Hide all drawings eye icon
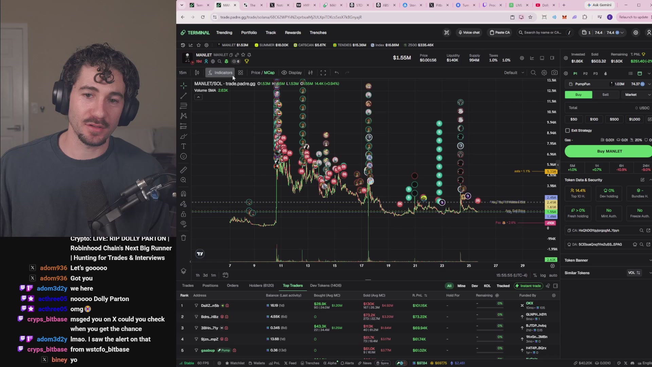 tap(183, 224)
